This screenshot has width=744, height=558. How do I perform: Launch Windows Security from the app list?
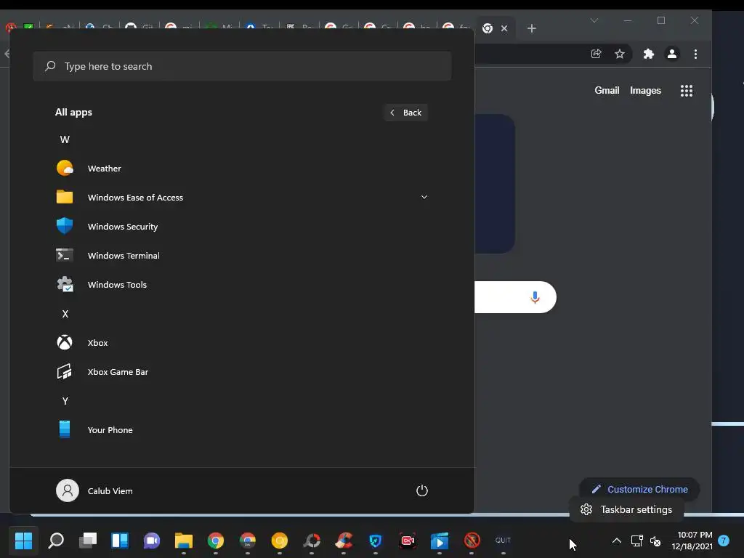click(242, 227)
